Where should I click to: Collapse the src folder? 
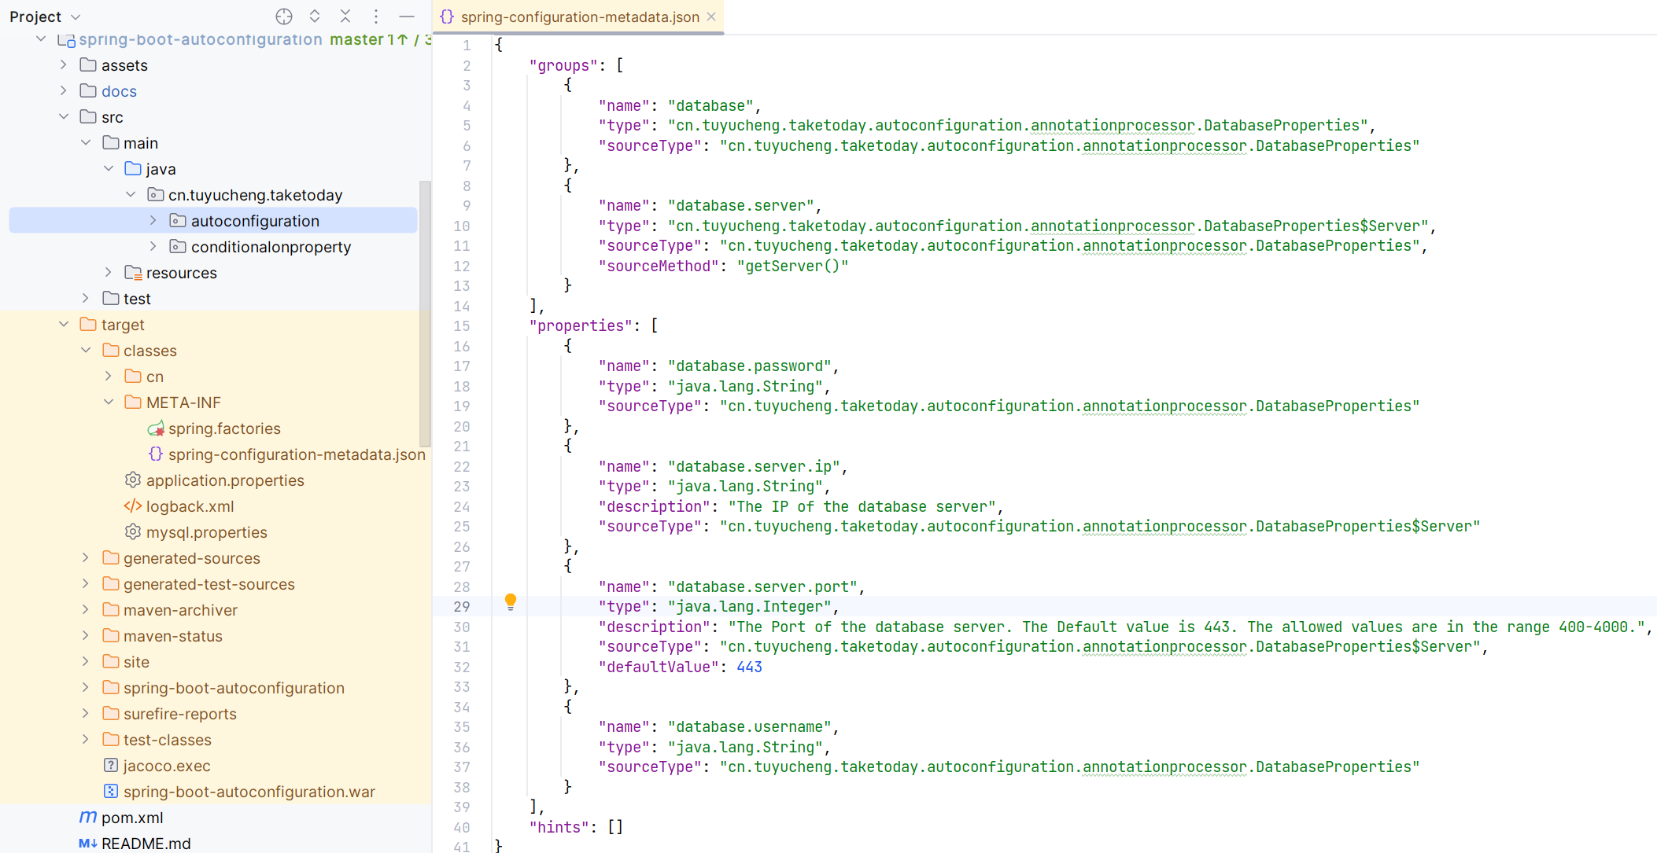click(64, 117)
